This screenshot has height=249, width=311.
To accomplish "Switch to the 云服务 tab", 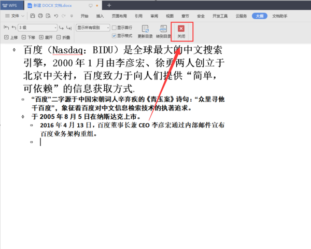I will click(x=241, y=16).
